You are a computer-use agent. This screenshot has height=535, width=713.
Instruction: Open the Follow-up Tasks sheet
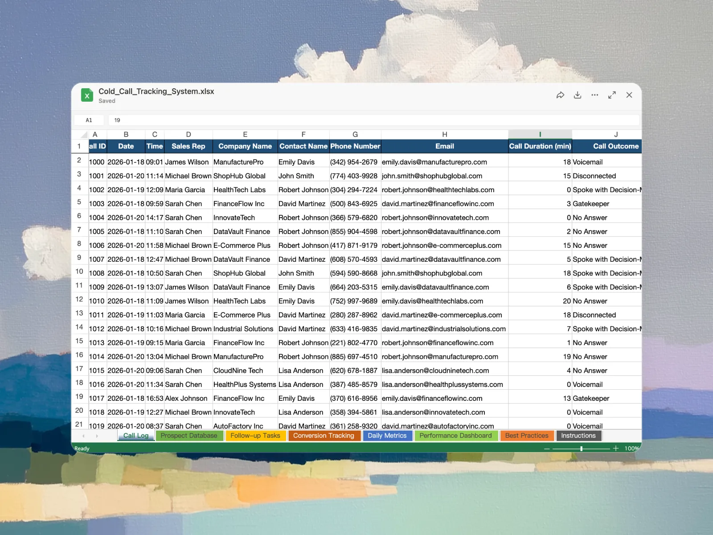(255, 436)
